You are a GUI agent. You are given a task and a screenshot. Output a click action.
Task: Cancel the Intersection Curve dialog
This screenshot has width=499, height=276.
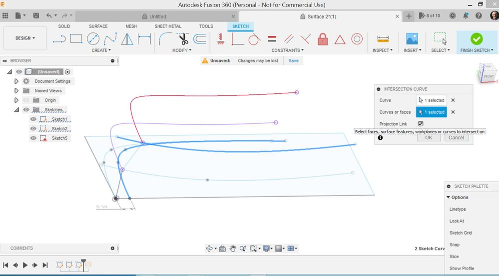click(457, 138)
